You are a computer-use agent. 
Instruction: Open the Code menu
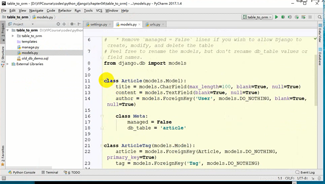point(51,10)
